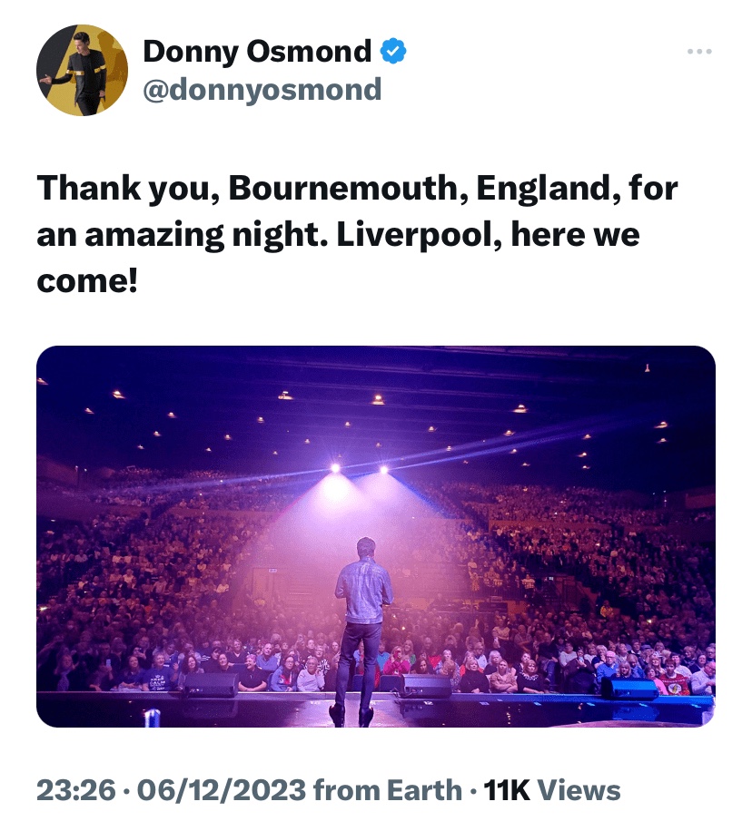Open the three-dot more options menu
The image size is (752, 831).
698,52
